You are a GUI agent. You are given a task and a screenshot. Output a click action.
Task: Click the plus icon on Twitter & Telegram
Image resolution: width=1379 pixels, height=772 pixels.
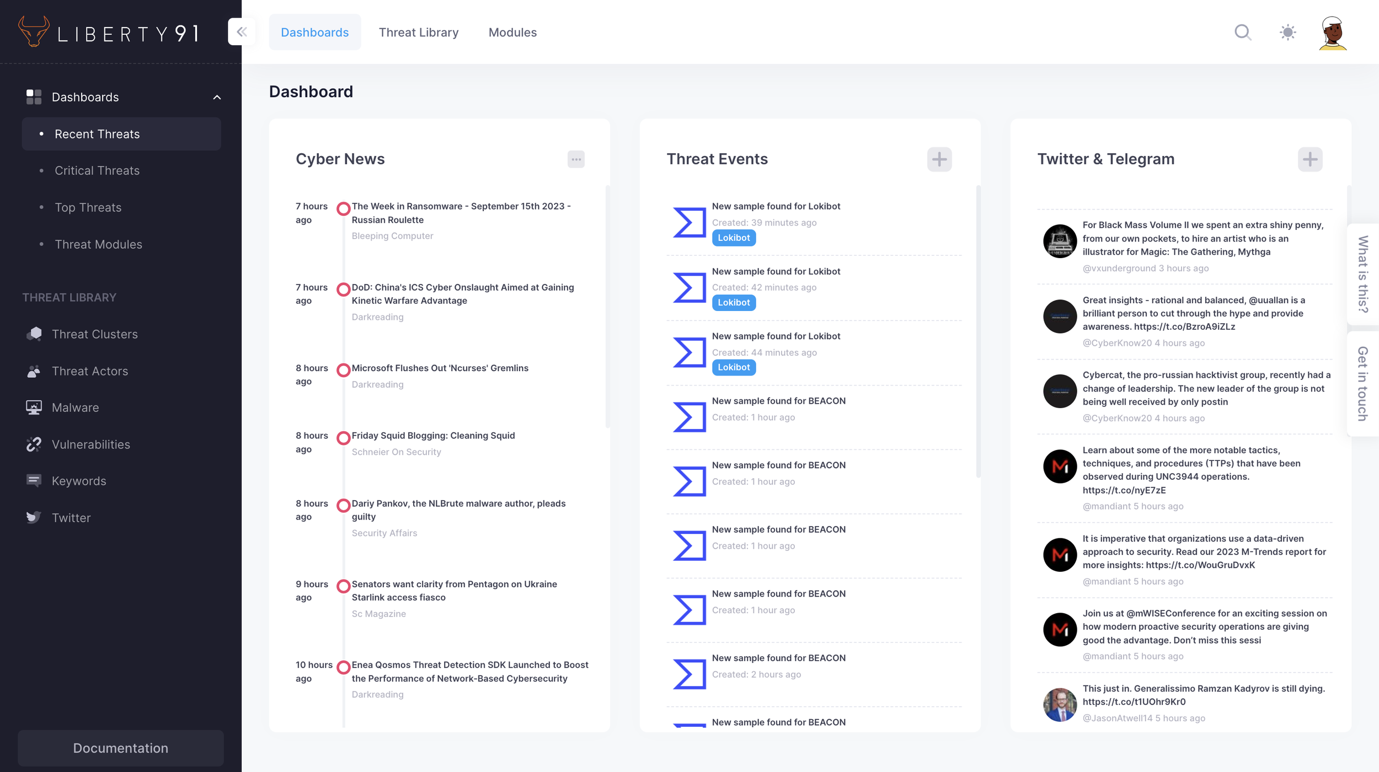click(1309, 159)
